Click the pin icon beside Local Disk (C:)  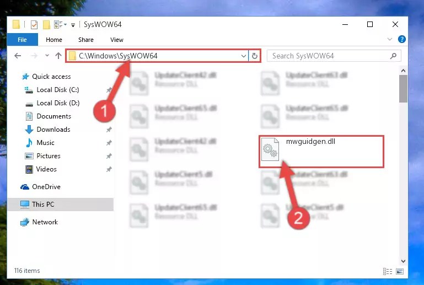pos(109,90)
